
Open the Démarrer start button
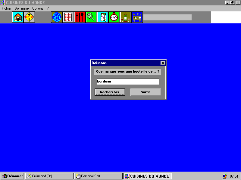coord(12,176)
